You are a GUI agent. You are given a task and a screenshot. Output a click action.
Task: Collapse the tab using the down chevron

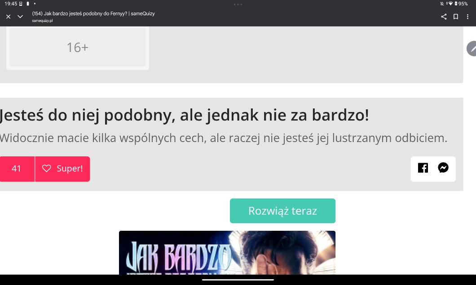(20, 17)
